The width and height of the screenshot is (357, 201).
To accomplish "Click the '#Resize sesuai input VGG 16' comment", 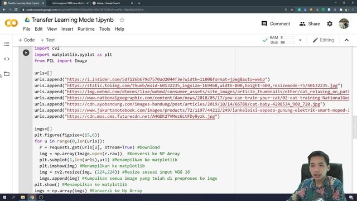I will tap(156, 172).
